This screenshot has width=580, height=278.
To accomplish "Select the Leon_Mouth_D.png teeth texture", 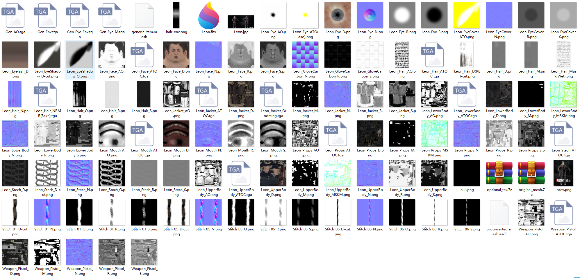I will coord(176,134).
